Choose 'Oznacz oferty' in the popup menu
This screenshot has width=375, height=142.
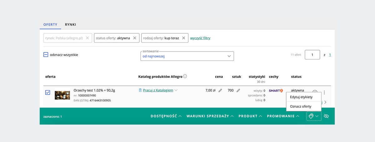(300, 106)
